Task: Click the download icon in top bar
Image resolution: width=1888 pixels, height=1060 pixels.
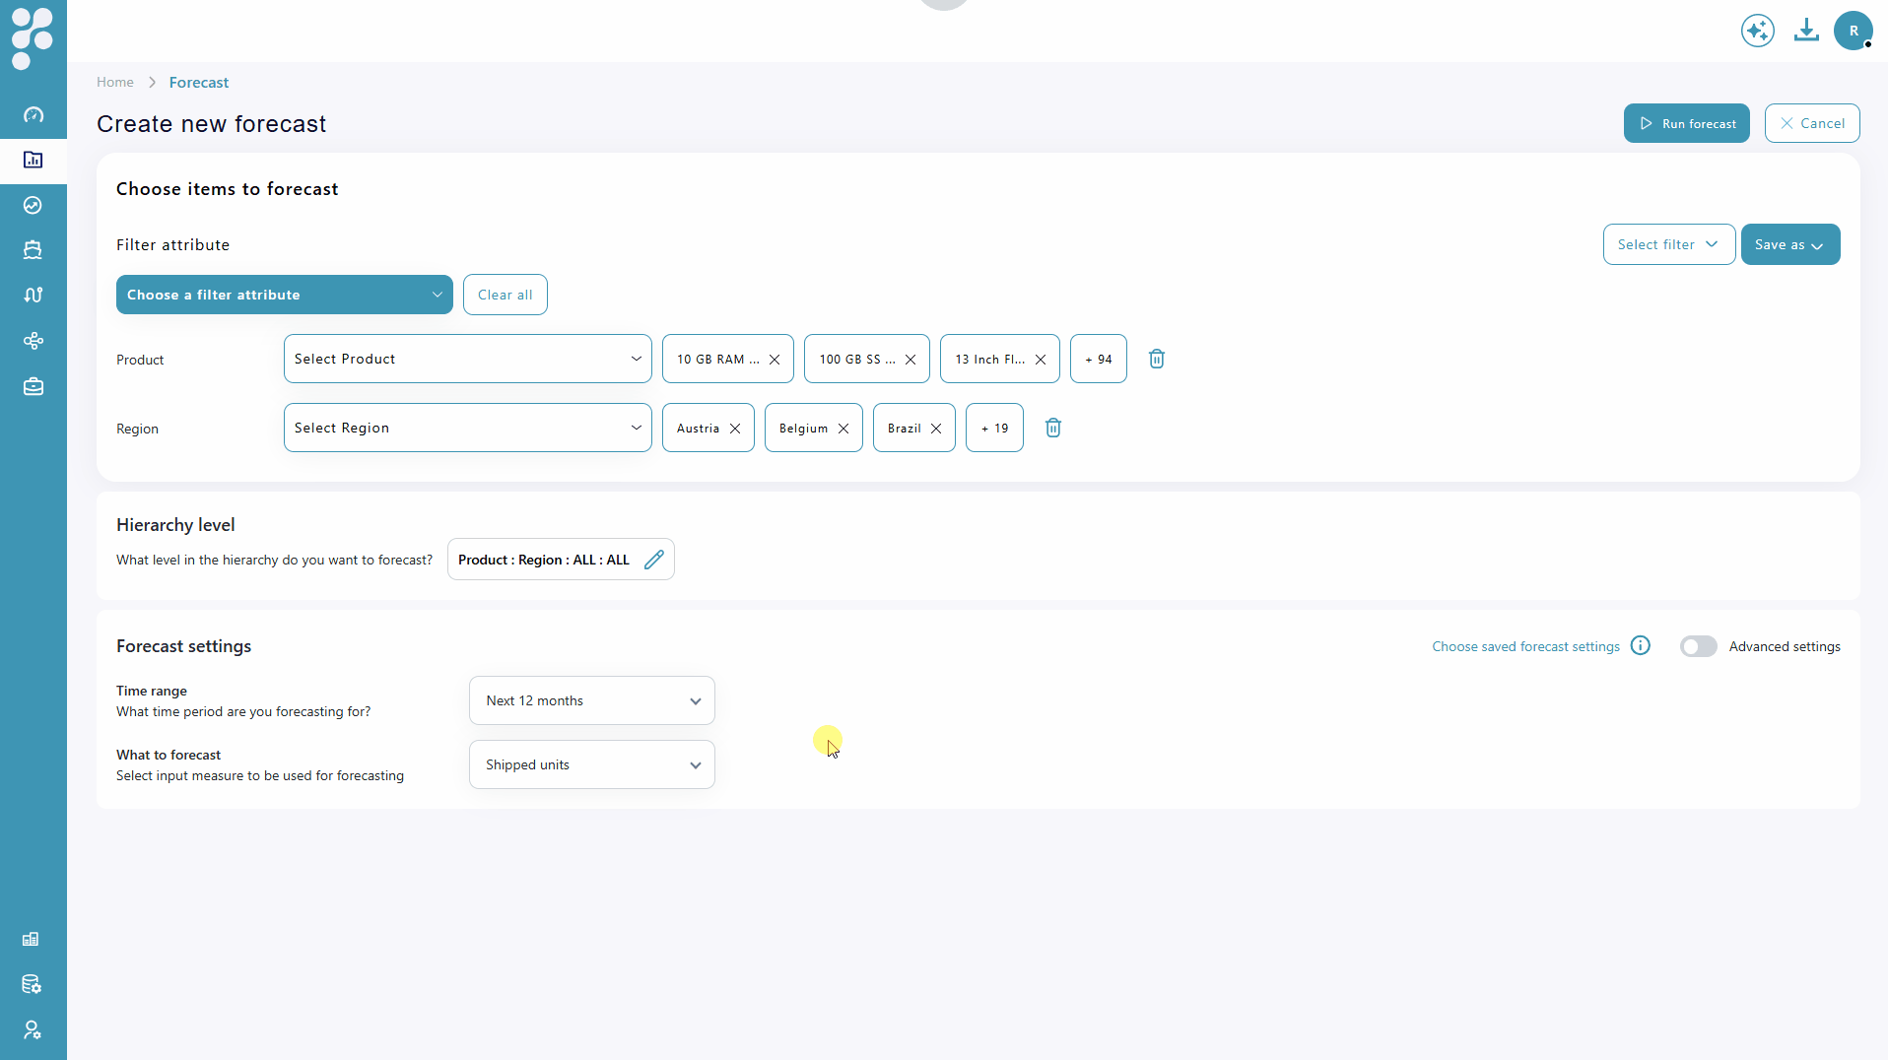Action: [1806, 31]
